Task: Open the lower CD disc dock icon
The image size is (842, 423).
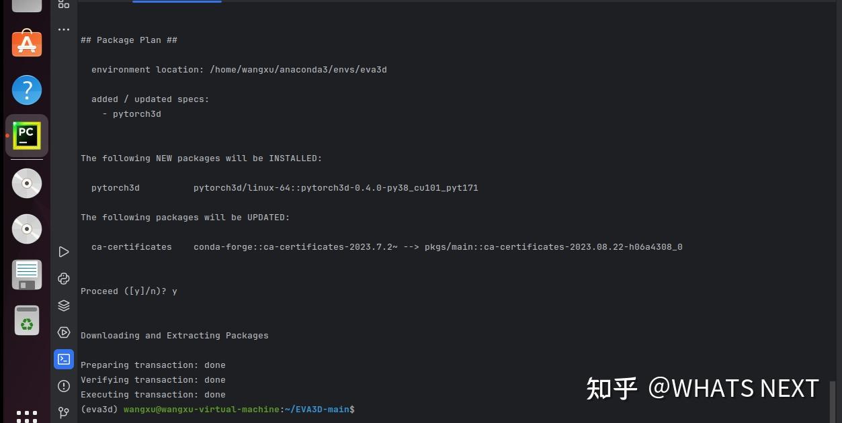Action: coord(27,228)
